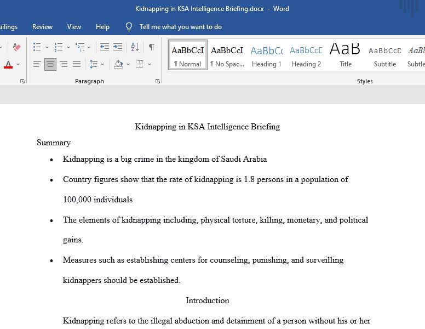The height and width of the screenshot is (329, 425).
Task: Open the Multilevel List dropdown arrow
Action: (x=89, y=47)
